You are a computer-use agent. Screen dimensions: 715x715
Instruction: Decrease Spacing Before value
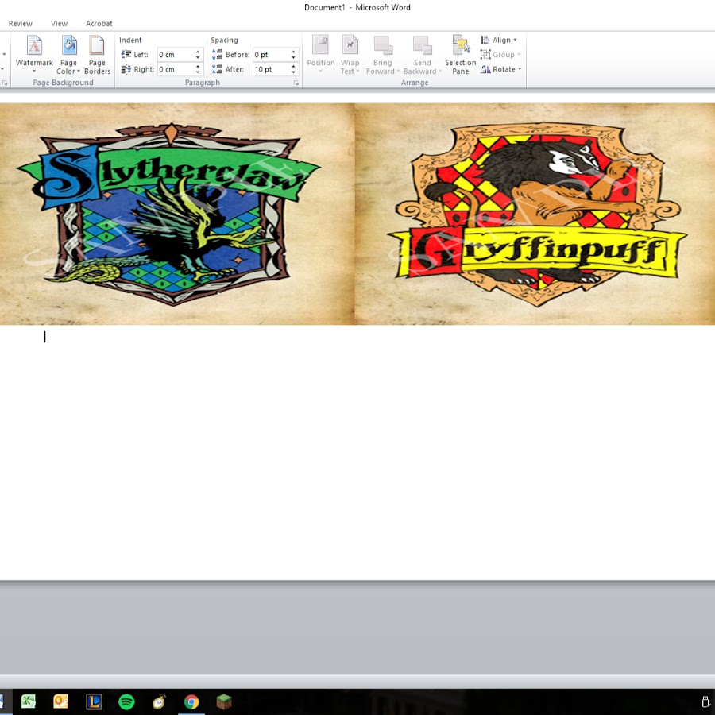(x=293, y=57)
